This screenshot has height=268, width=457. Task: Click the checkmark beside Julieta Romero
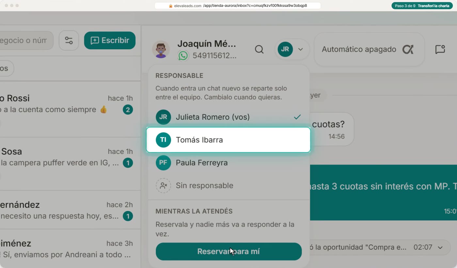click(297, 117)
